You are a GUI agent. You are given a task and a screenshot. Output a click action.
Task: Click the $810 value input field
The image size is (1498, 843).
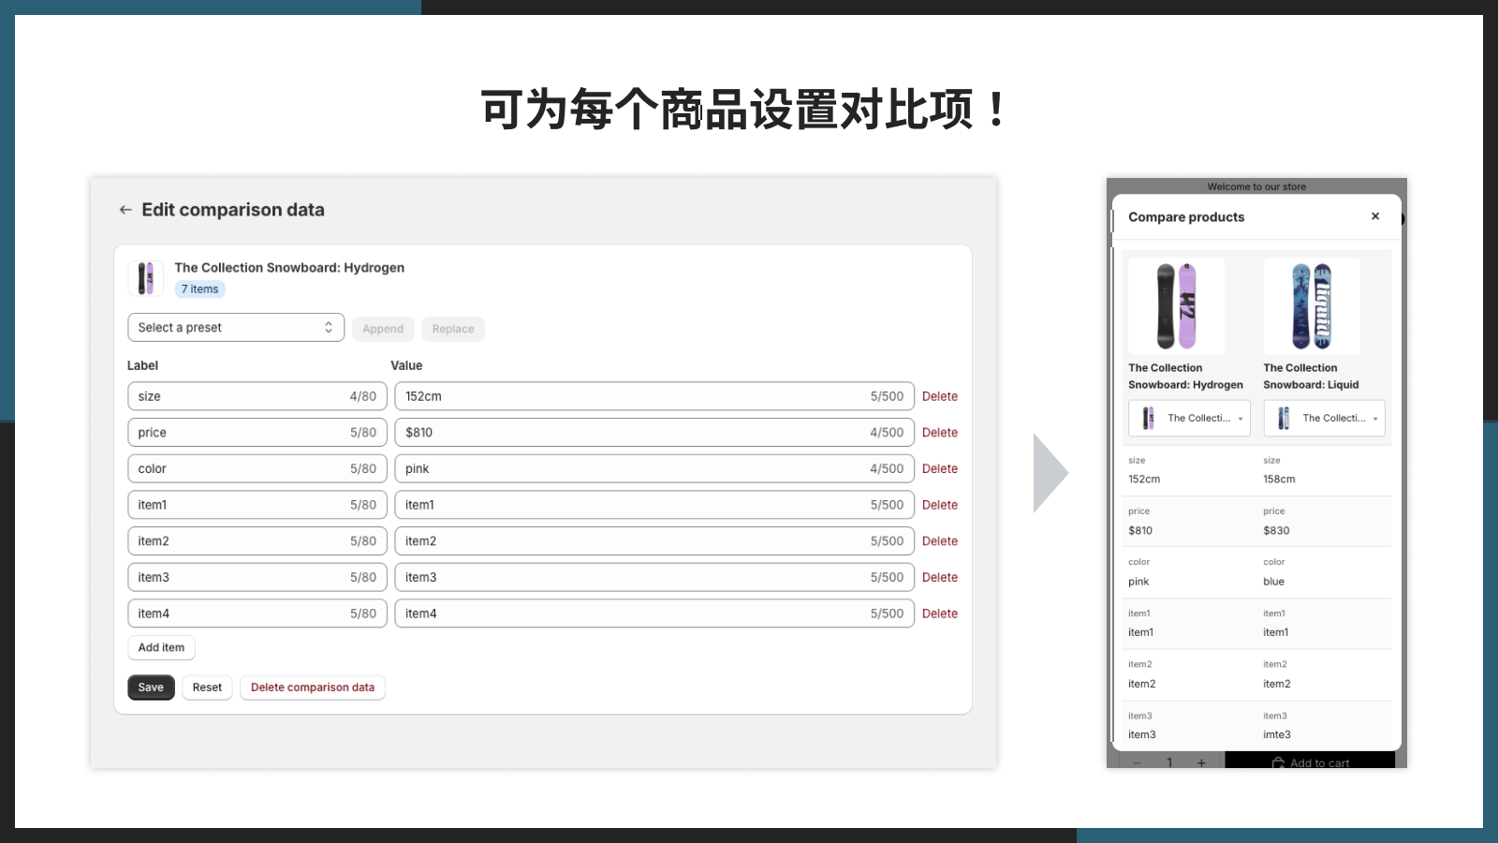click(654, 433)
